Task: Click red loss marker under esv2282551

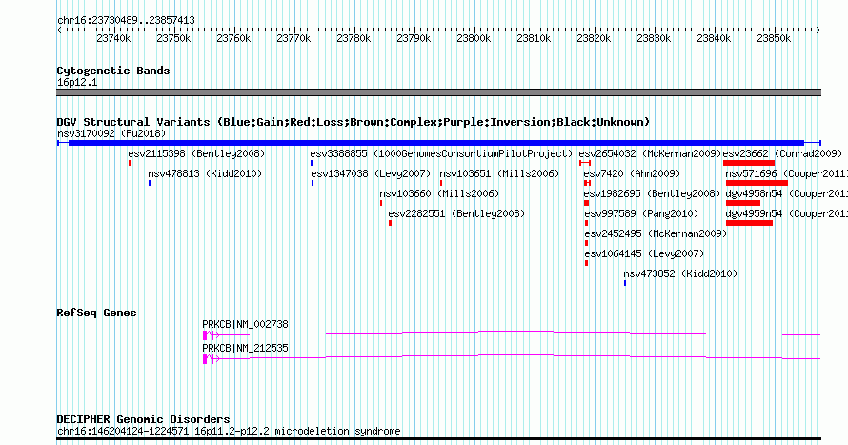Action: point(390,223)
